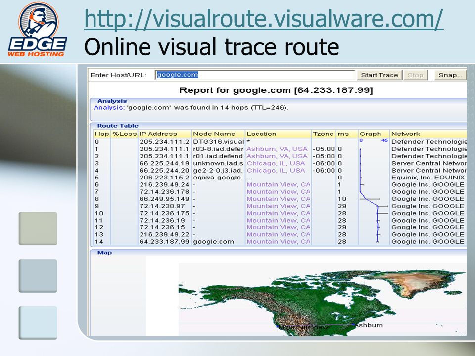This screenshot has width=475, height=356.
Task: Select node name DTG316.visual
Action: [x=218, y=142]
